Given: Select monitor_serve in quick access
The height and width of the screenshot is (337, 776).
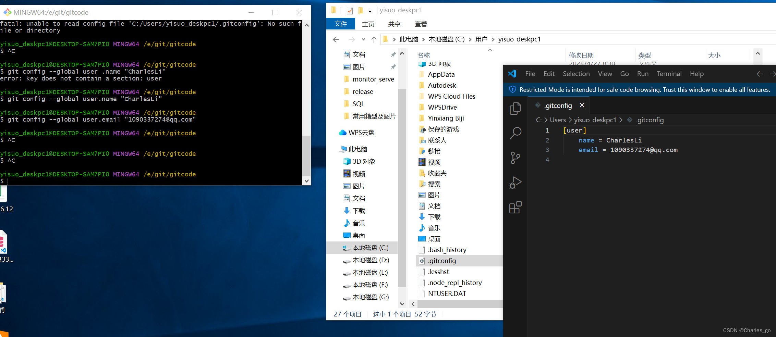Looking at the screenshot, I should [373, 79].
